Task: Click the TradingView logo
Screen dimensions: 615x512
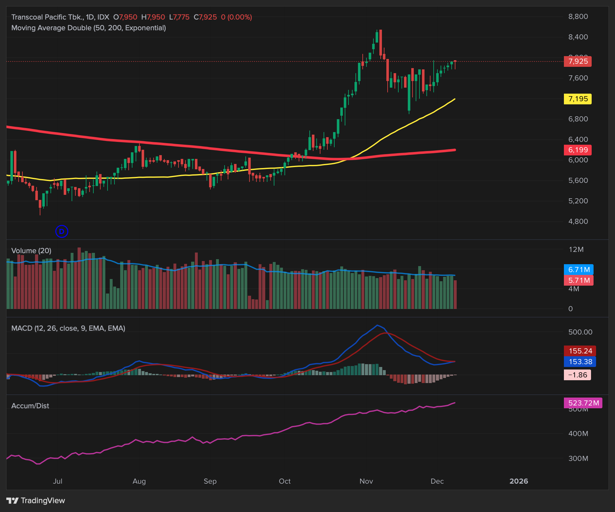Action: 36,500
